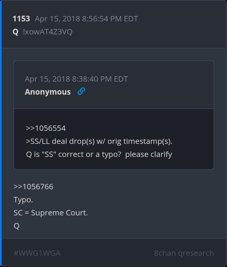This screenshot has height=267, width=227.
Task: Click the "SC = Supreme Court." line
Action: 51,213
